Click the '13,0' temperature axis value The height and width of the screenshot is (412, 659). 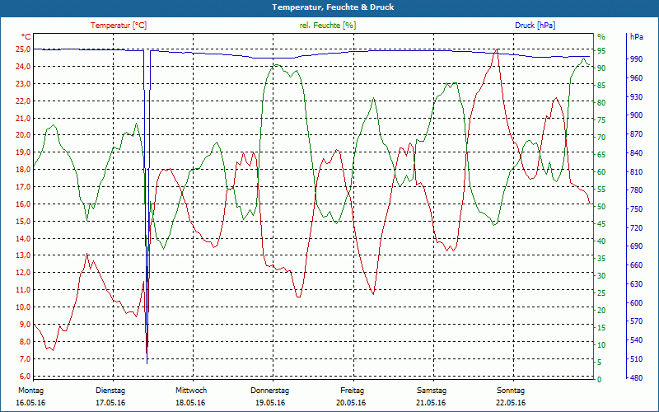click(x=23, y=255)
